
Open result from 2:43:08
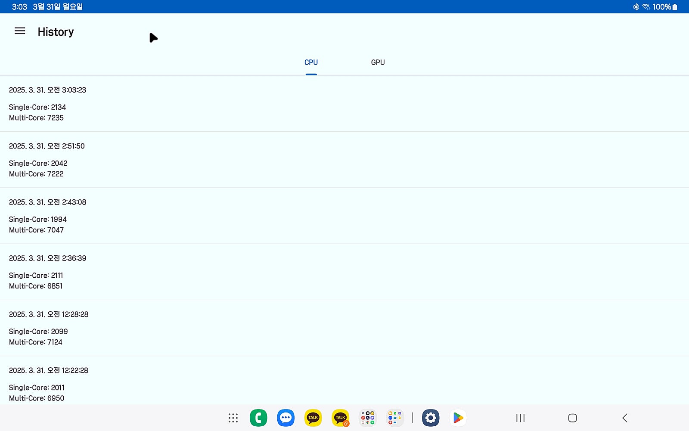(x=344, y=216)
